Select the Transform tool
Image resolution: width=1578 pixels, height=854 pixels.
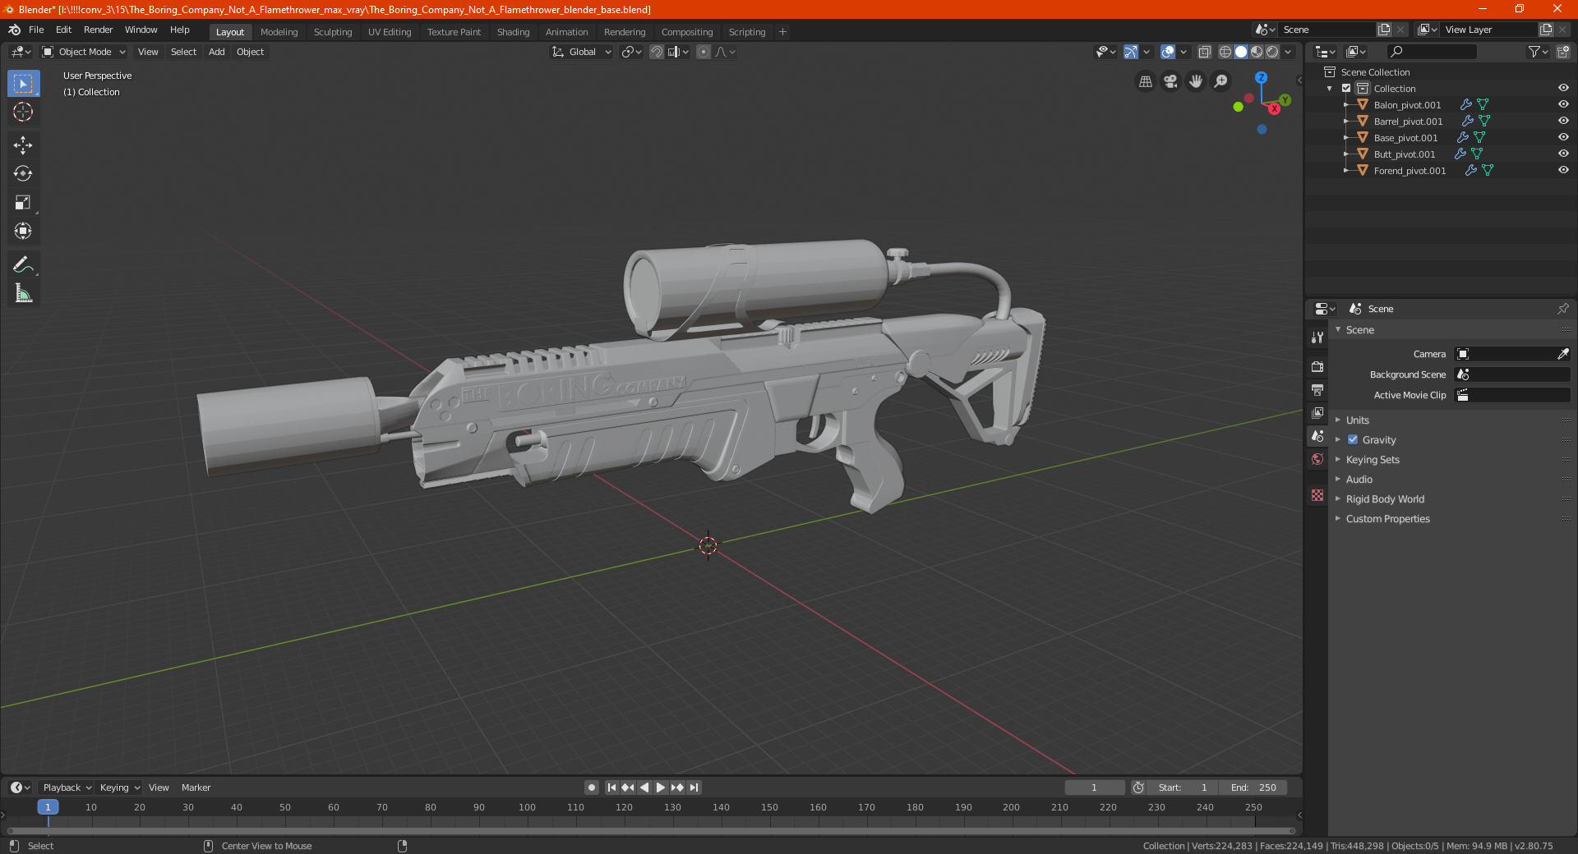tap(23, 232)
